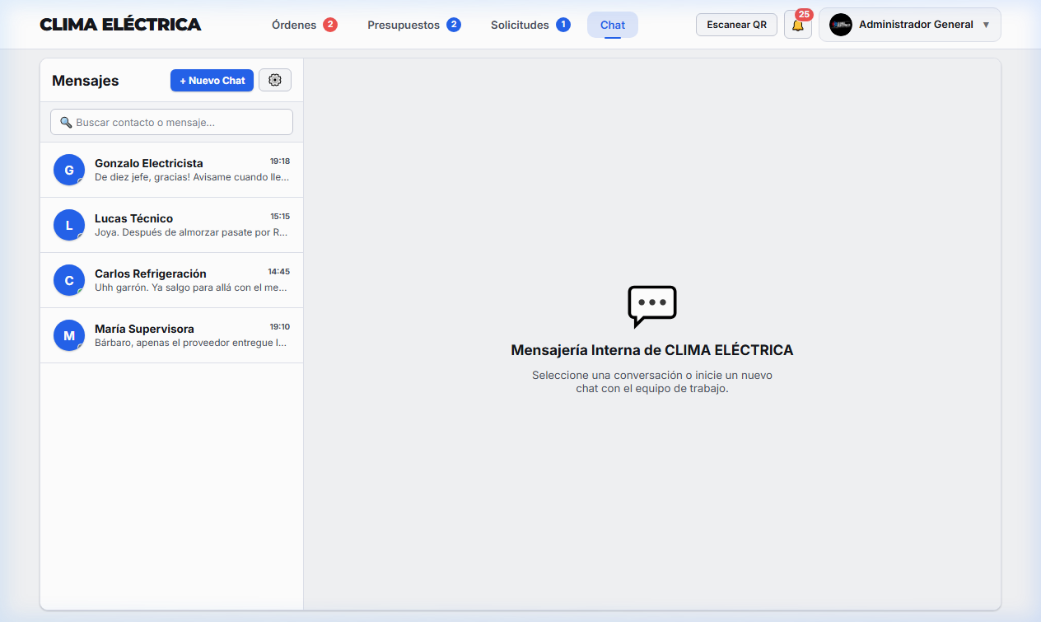
Task: Expand the Administrador General account dropdown
Action: click(910, 25)
